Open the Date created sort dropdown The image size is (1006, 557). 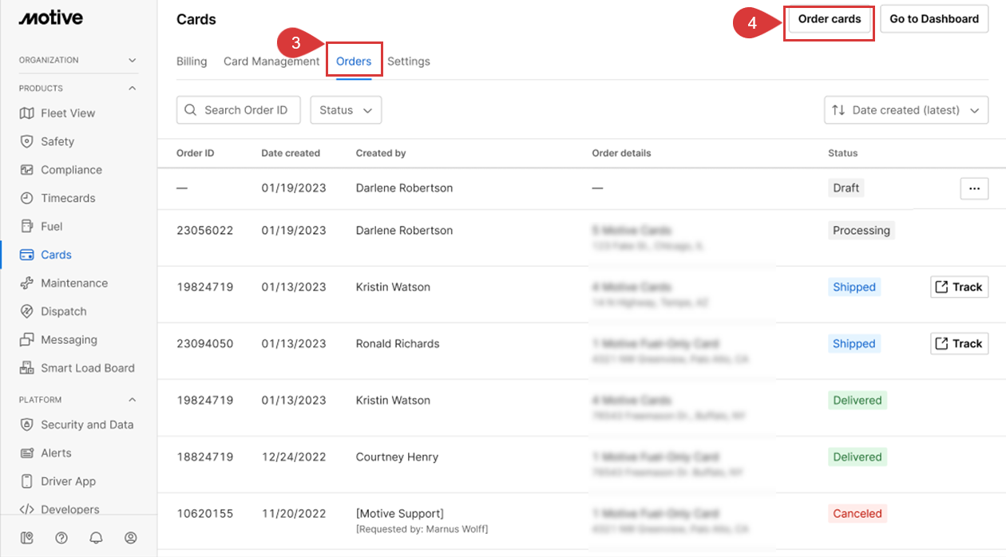tap(905, 110)
